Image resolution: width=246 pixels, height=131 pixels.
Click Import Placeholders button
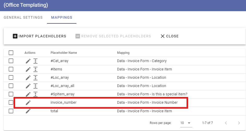(x=39, y=36)
